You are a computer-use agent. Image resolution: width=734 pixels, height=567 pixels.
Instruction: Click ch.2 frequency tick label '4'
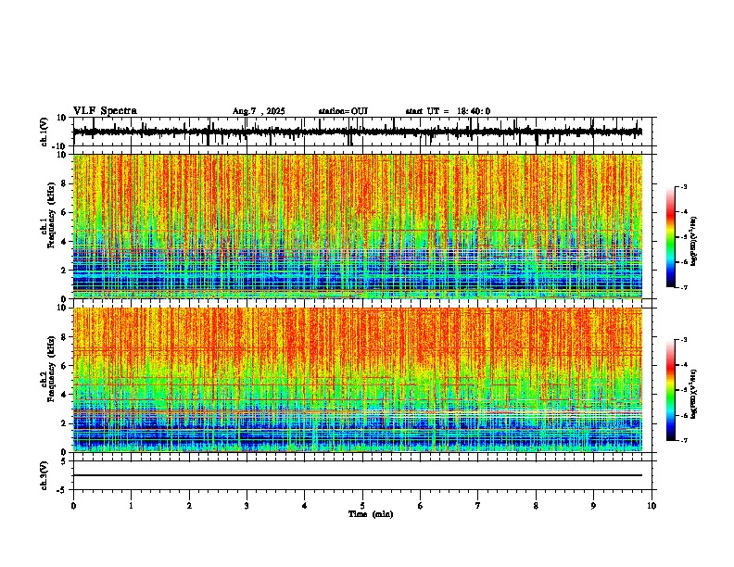click(64, 395)
